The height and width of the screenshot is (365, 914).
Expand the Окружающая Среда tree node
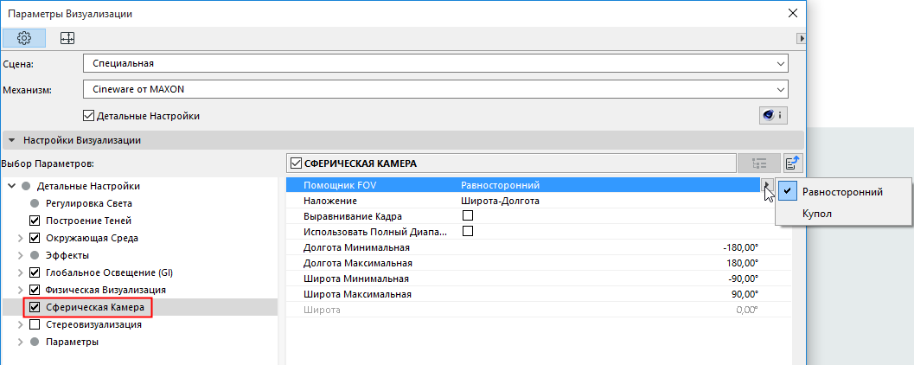click(21, 238)
